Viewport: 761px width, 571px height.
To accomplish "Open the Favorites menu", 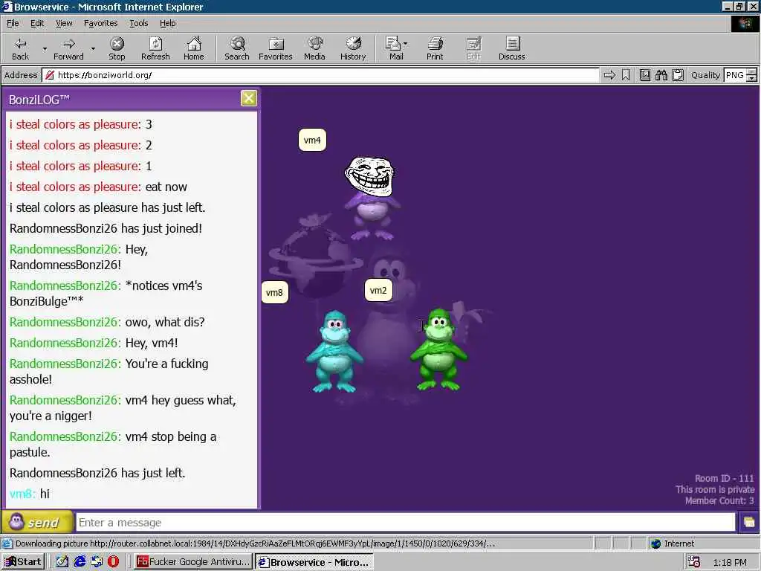I will click(100, 23).
